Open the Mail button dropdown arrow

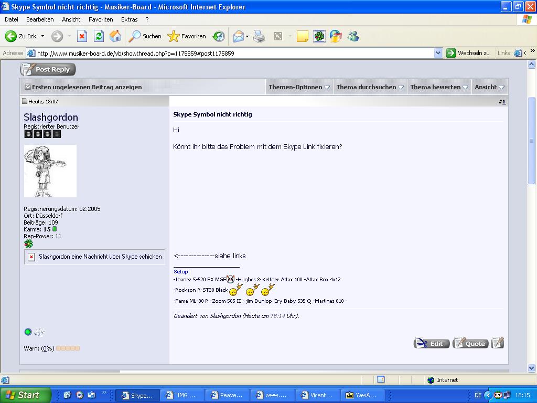pyautogui.click(x=248, y=36)
